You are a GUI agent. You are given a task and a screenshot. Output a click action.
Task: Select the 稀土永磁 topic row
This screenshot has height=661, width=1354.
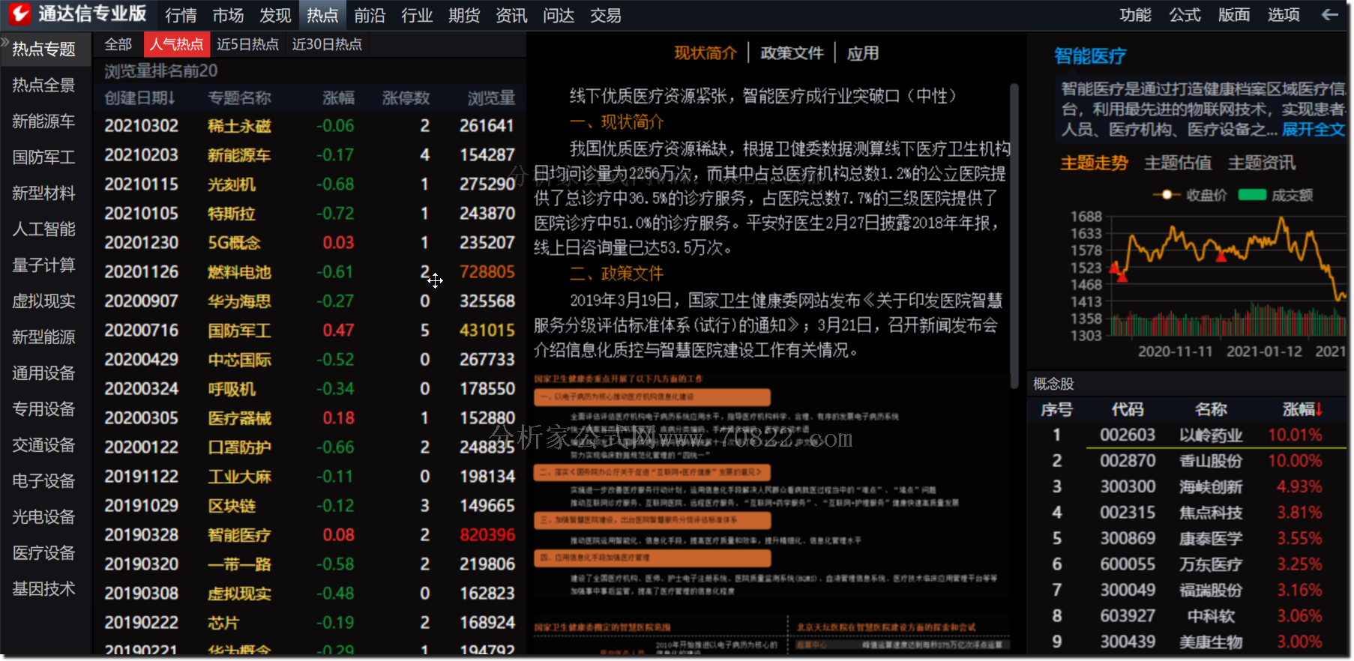click(309, 126)
